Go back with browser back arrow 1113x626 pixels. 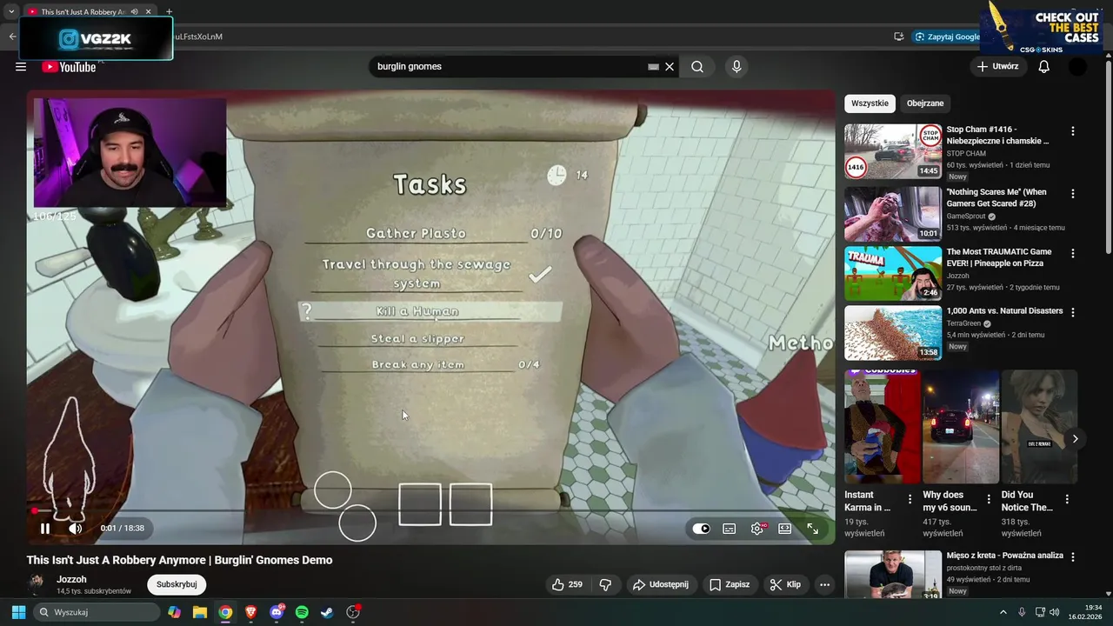12,37
